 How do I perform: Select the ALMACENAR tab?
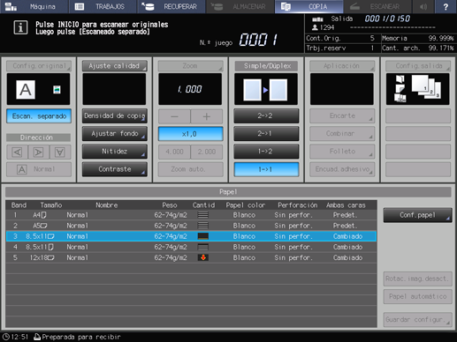click(x=240, y=6)
